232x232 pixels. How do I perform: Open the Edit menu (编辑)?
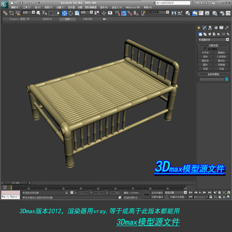click(15, 7)
